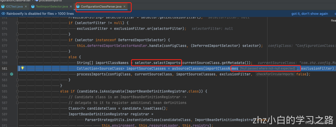Click line number 585 in the gutter
336x127 pixels.
(4, 91)
